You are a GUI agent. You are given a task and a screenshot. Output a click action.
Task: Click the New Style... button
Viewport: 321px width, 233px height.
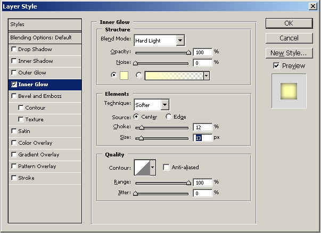tap(289, 53)
